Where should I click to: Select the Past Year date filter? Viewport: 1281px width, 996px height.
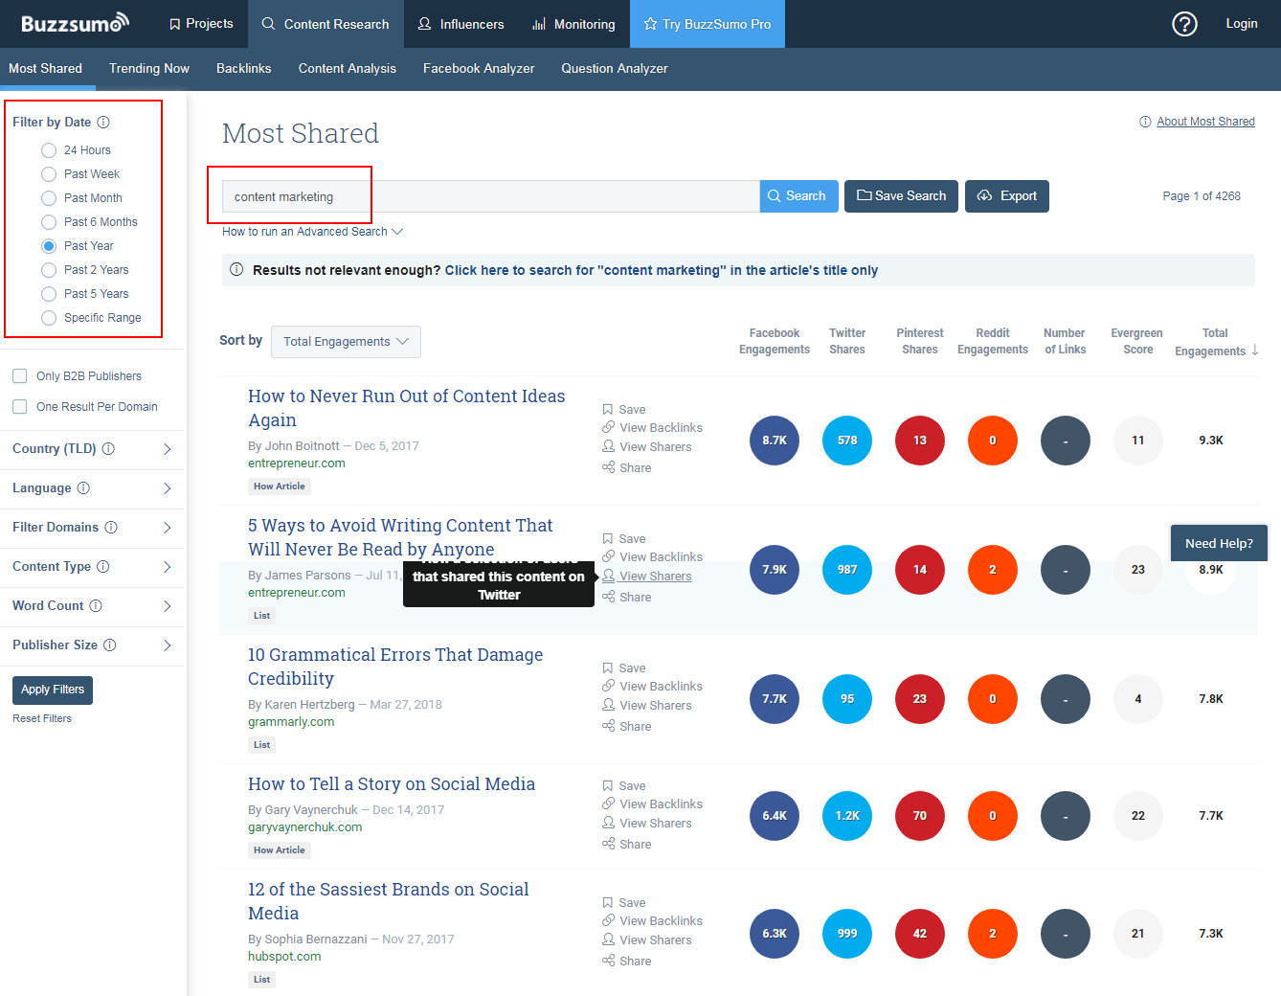coord(49,246)
